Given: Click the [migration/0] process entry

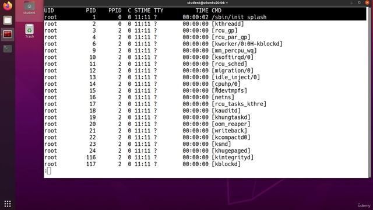Looking at the screenshot, I should coord(233,71).
